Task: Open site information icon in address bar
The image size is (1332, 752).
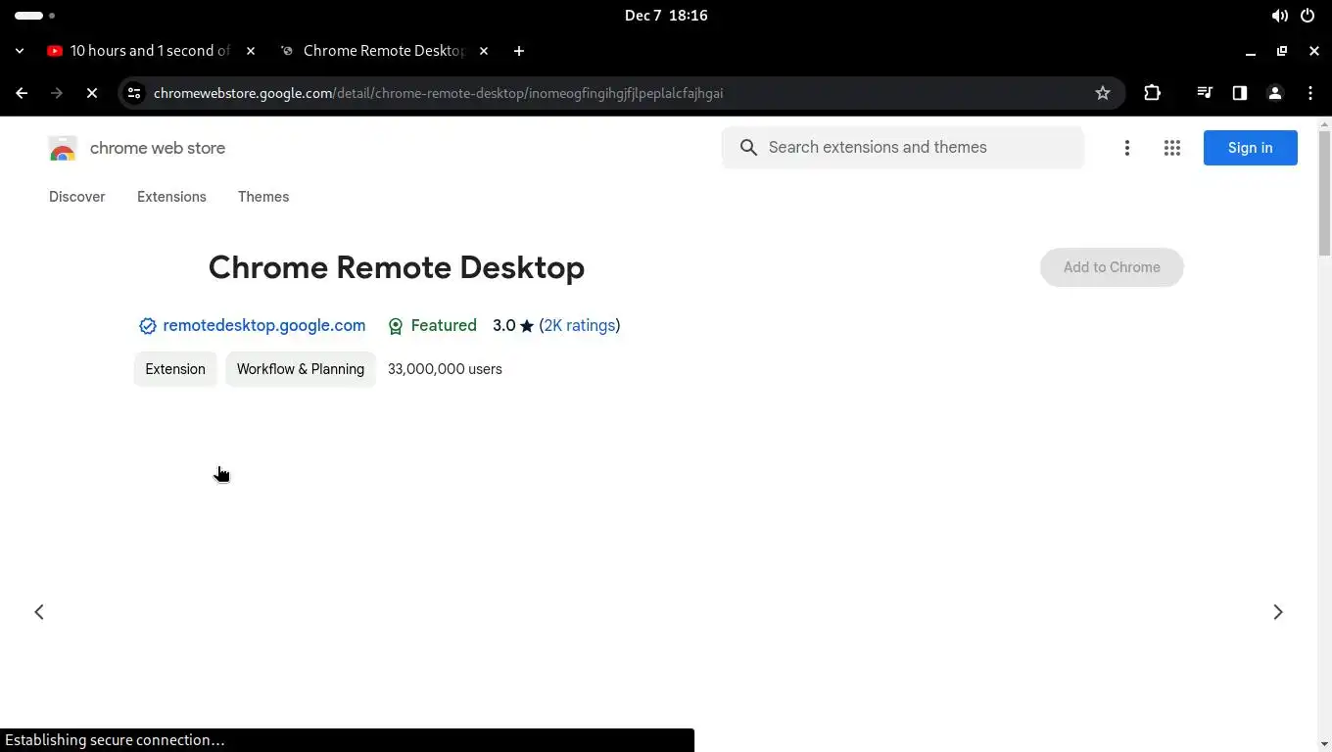Action: (x=134, y=93)
